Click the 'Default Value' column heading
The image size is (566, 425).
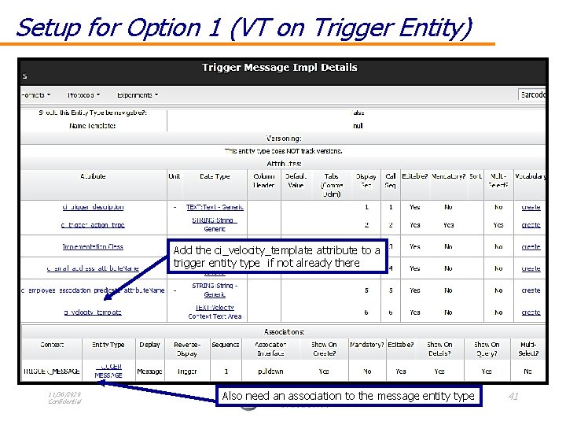point(296,181)
